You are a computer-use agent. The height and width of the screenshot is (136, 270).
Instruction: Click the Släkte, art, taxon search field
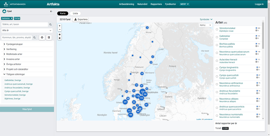point(25,24)
